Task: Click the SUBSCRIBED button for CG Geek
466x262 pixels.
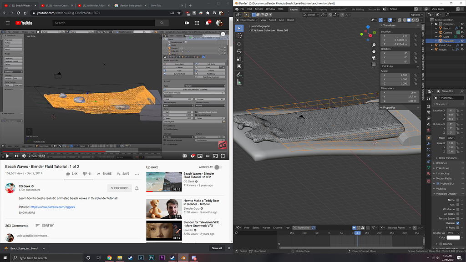Action: [119, 188]
